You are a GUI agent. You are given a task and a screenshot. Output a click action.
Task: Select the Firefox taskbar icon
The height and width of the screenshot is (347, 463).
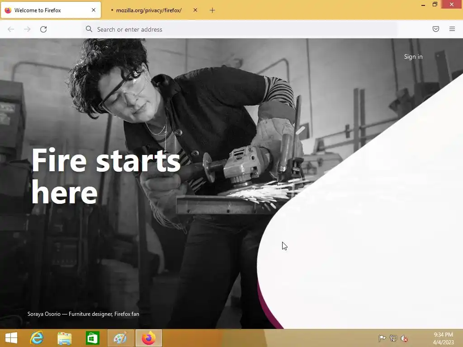point(149,338)
